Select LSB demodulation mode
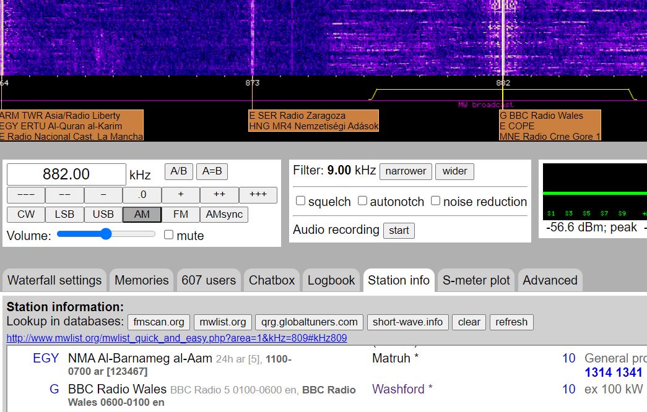 (65, 215)
